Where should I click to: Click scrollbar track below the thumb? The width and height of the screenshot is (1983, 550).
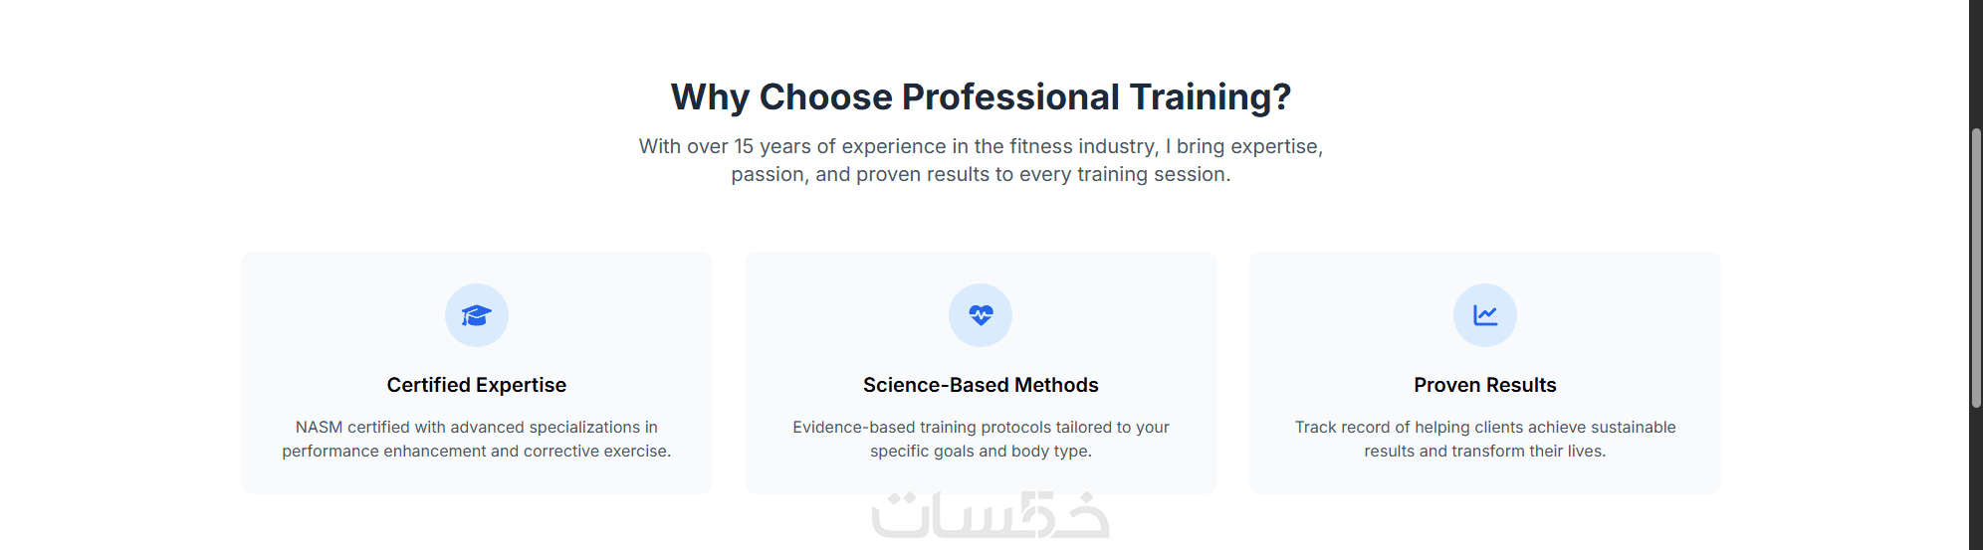coord(1976,477)
